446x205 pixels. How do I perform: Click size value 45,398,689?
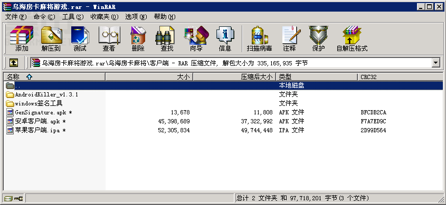174,122
